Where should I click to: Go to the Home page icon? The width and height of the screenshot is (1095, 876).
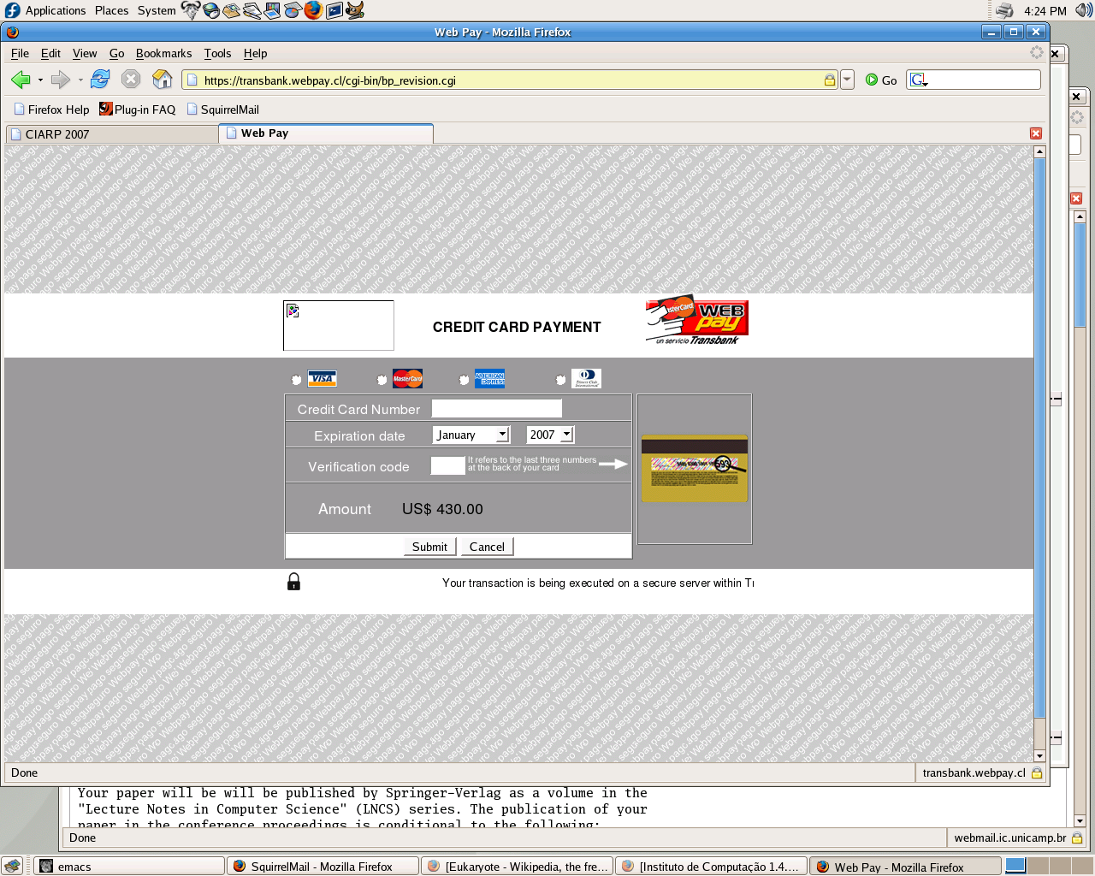[x=162, y=80]
